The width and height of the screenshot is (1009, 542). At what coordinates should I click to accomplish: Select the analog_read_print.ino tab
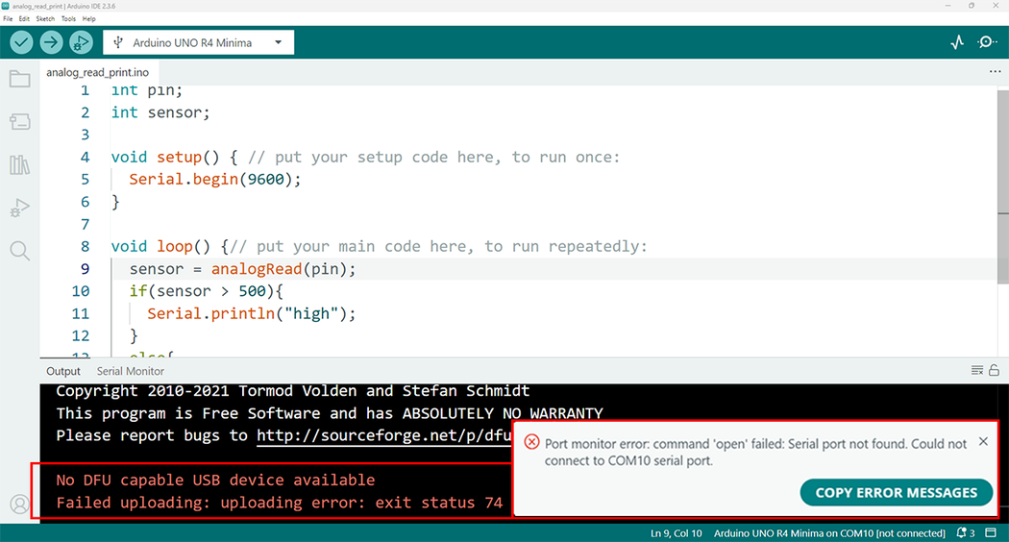(x=98, y=72)
